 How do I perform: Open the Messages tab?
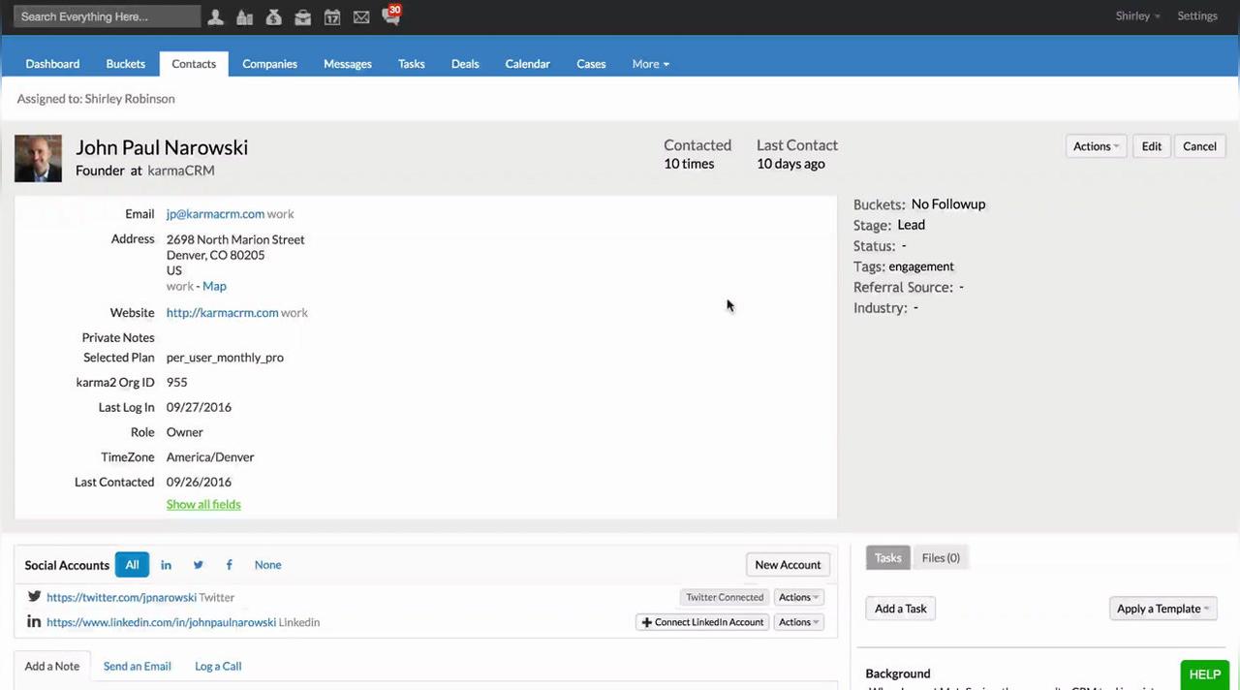[348, 64]
